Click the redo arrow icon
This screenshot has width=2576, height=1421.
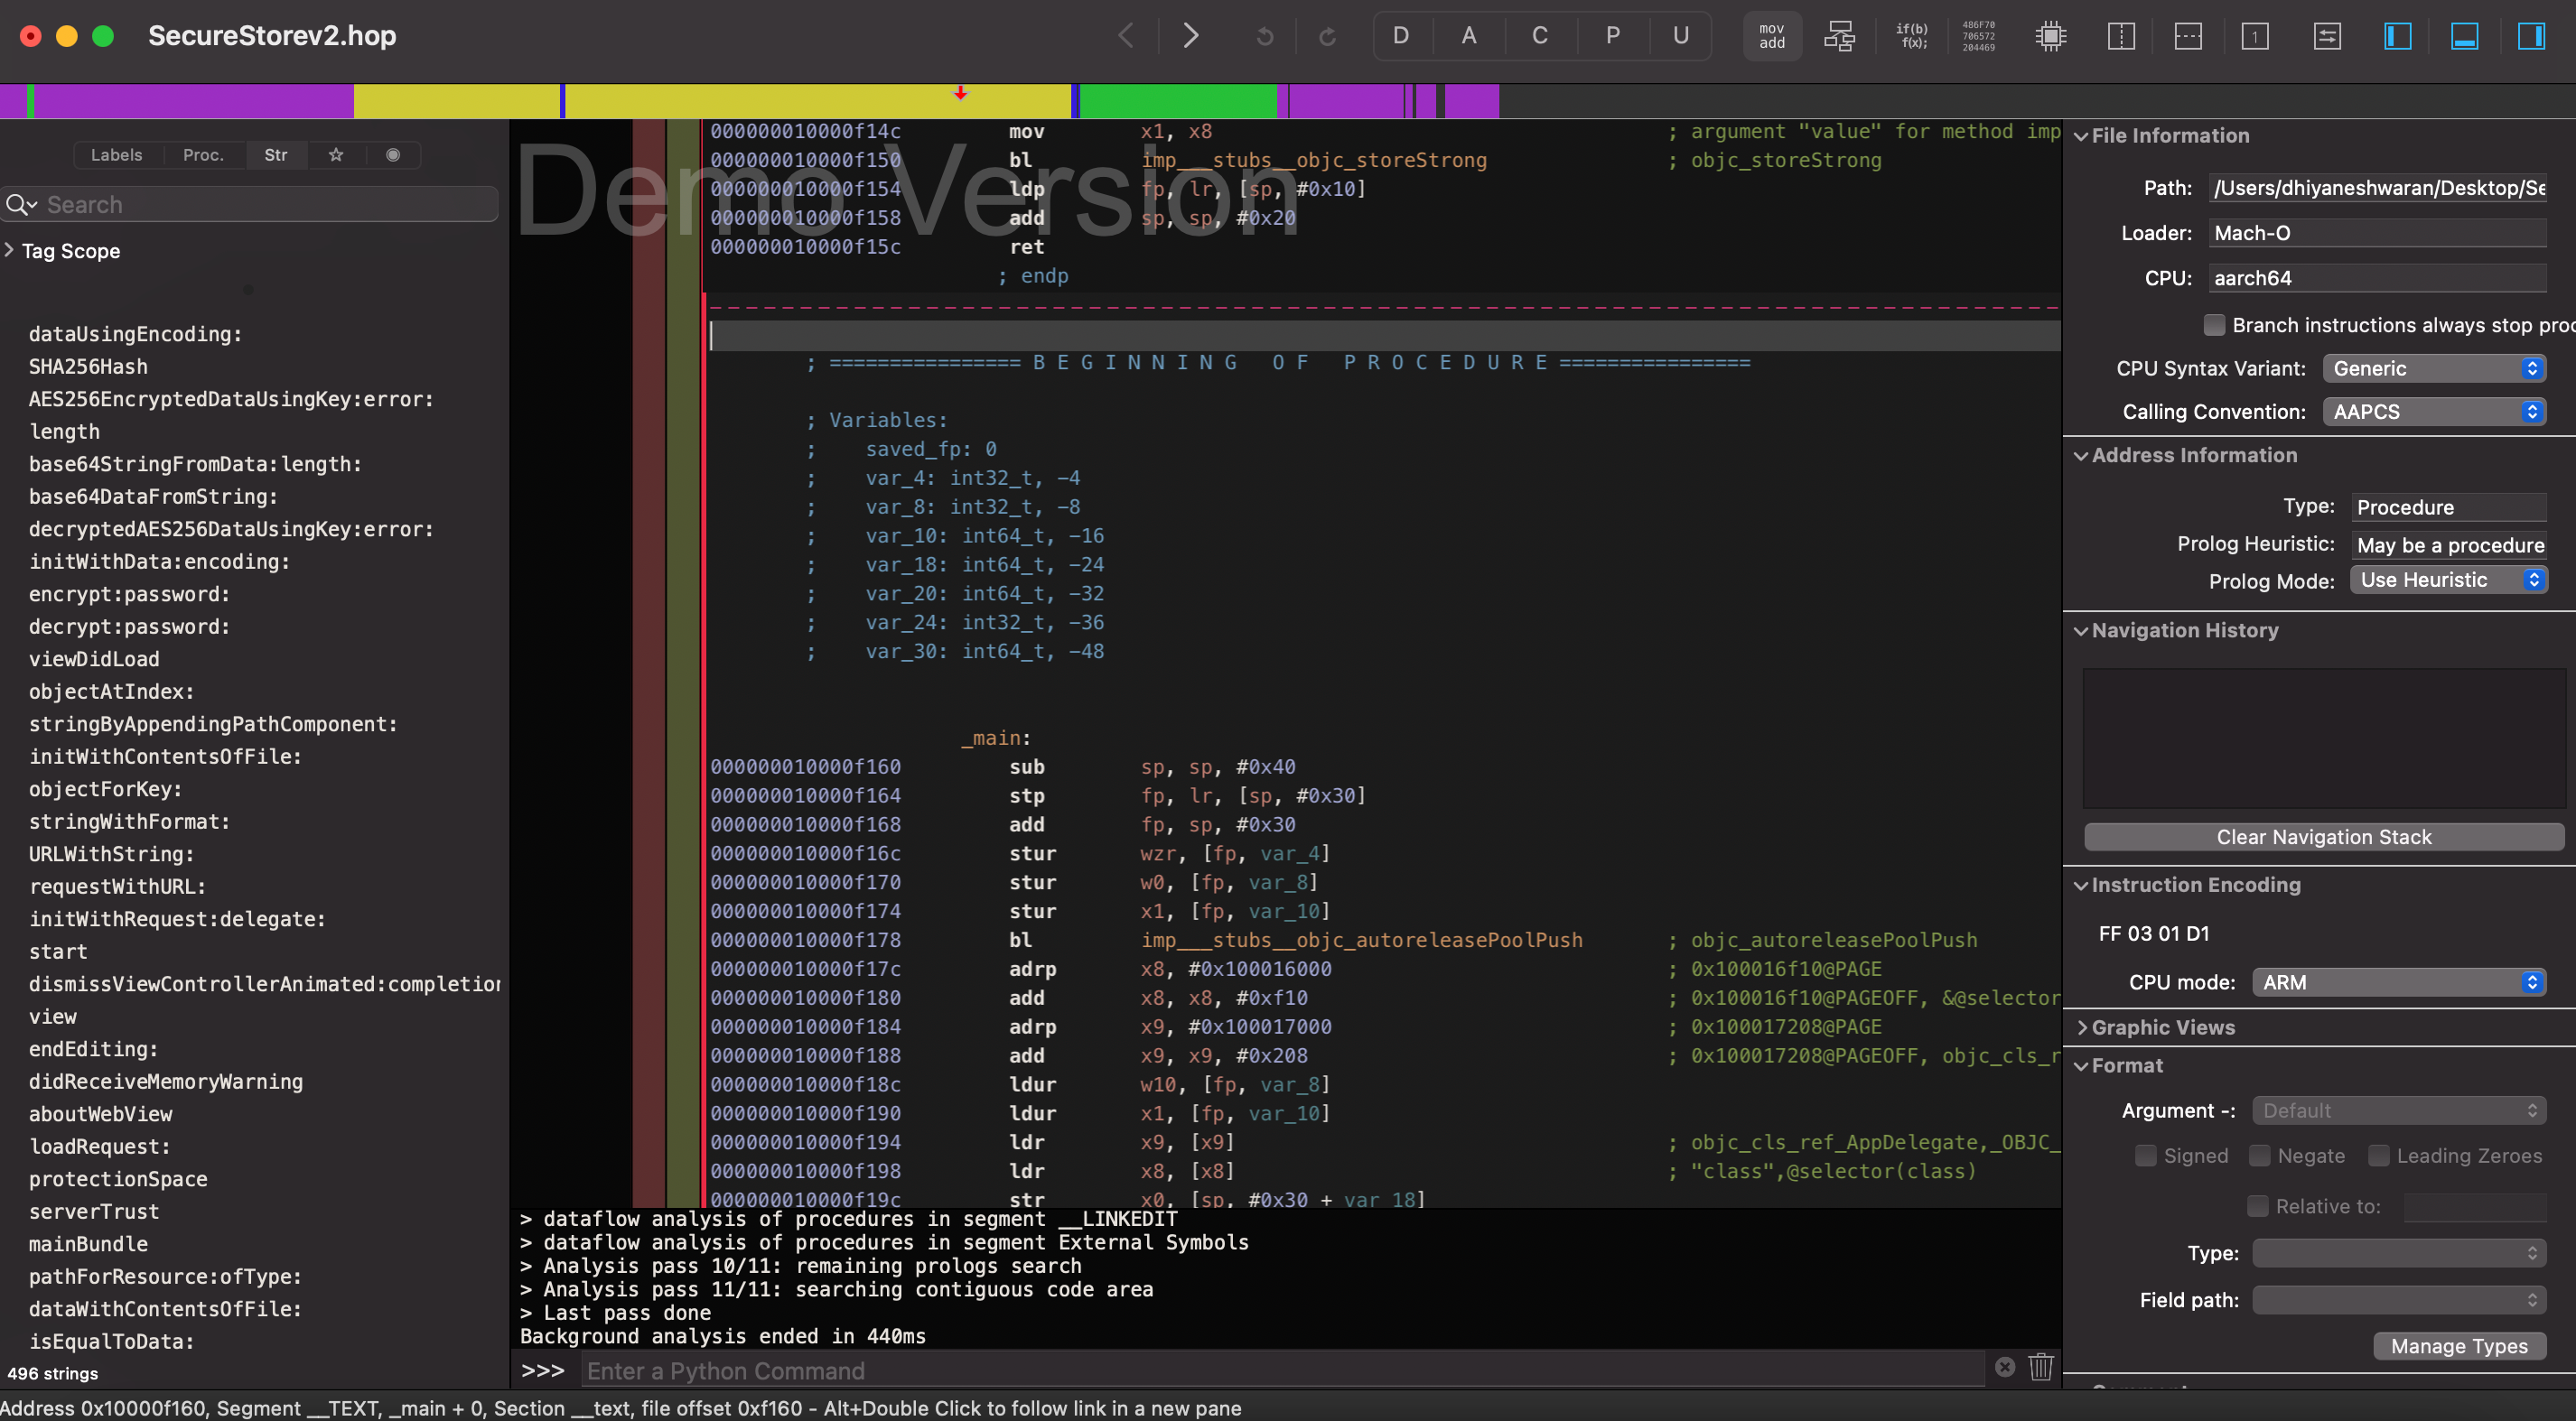[x=1328, y=36]
